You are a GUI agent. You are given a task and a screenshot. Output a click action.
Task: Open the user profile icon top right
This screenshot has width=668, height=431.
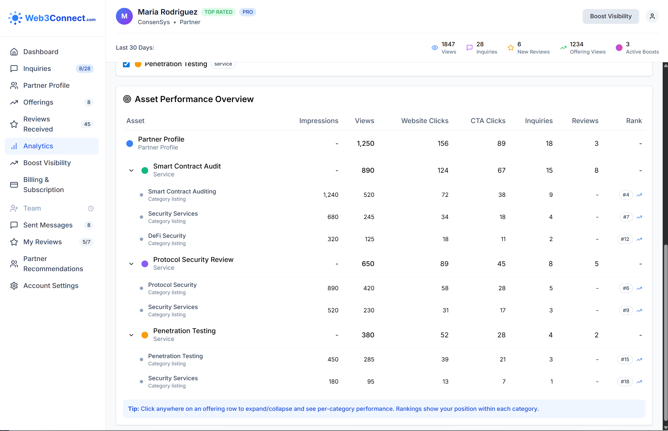click(x=652, y=16)
